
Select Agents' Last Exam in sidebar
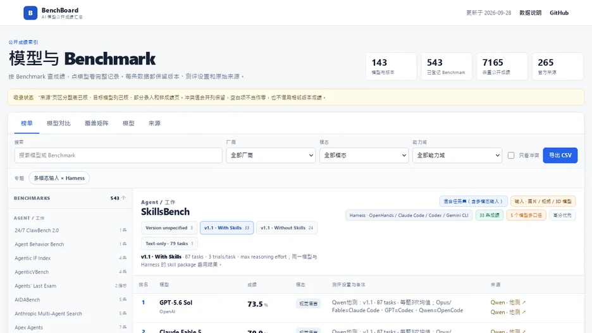pyautogui.click(x=70, y=286)
